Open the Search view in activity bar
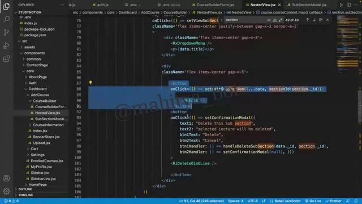 [x=6, y=19]
